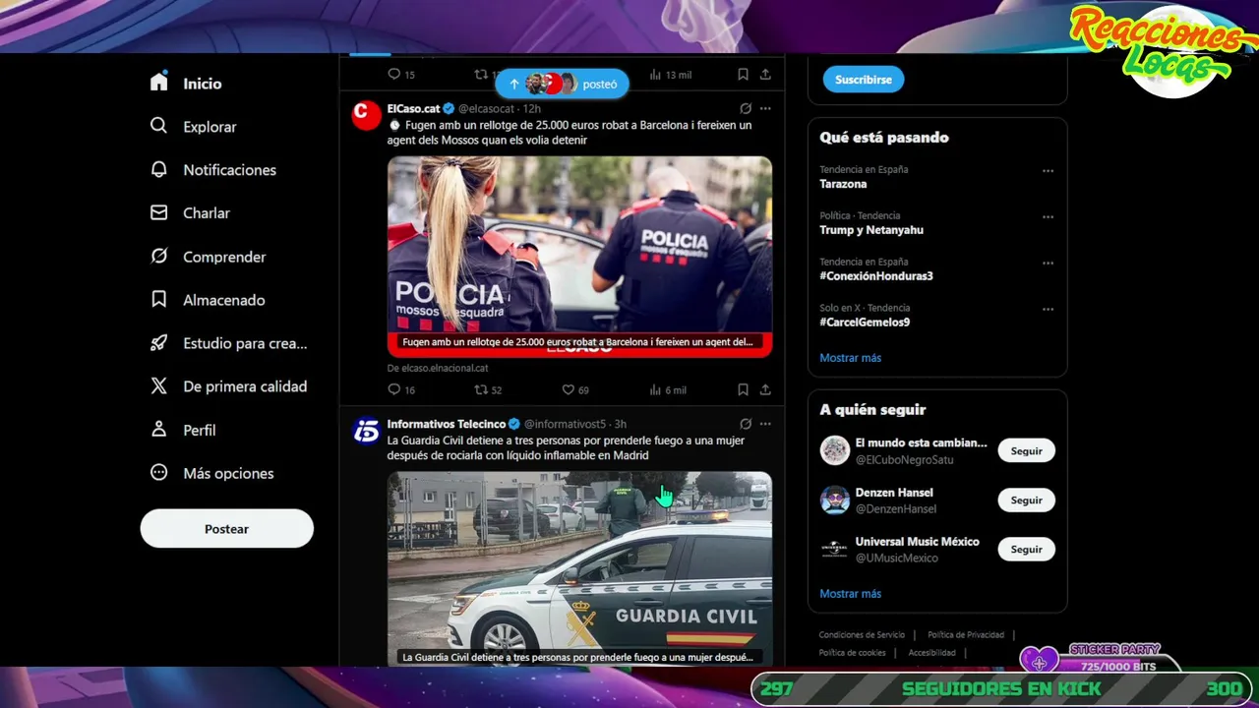Screen dimensions: 1259x708
Task: Go to Inicio home icon
Action: tap(159, 83)
